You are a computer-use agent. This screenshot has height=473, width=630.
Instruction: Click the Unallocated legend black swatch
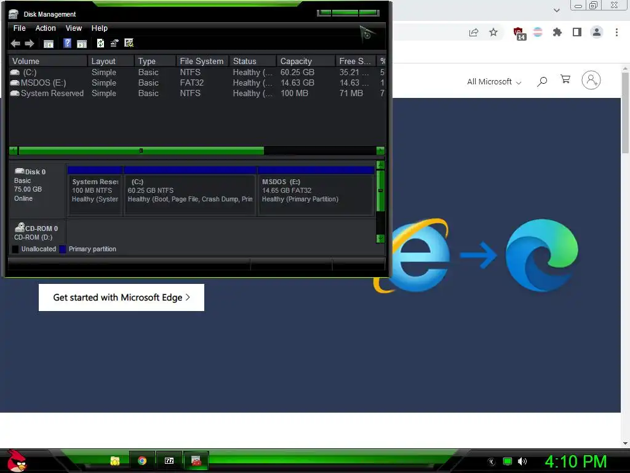[15, 249]
